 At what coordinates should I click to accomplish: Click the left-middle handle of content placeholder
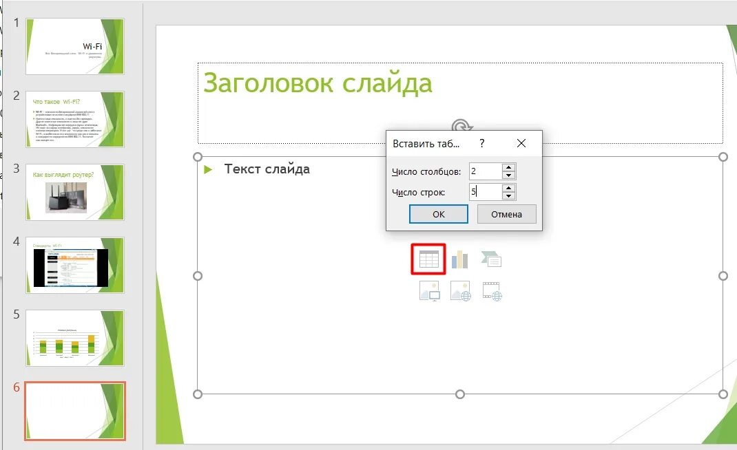pos(198,276)
